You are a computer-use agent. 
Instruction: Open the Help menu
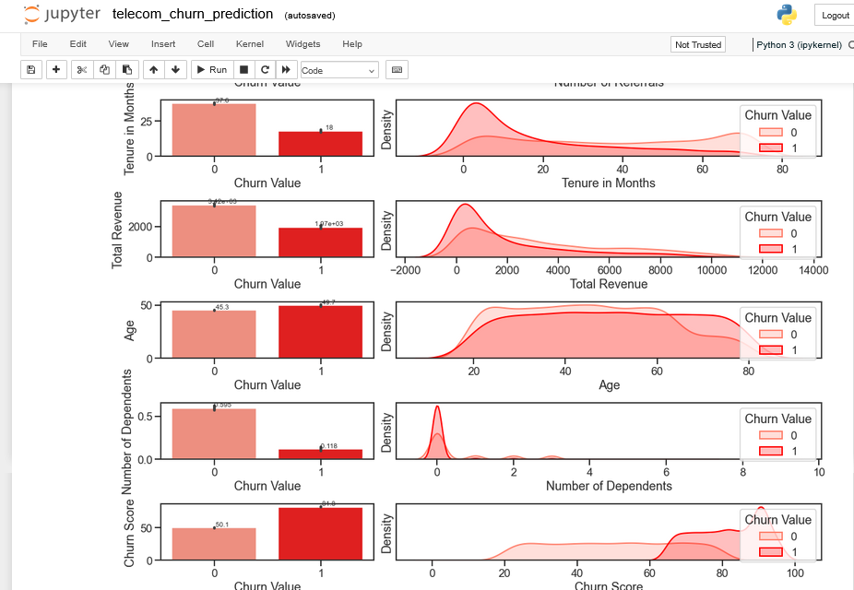(352, 44)
